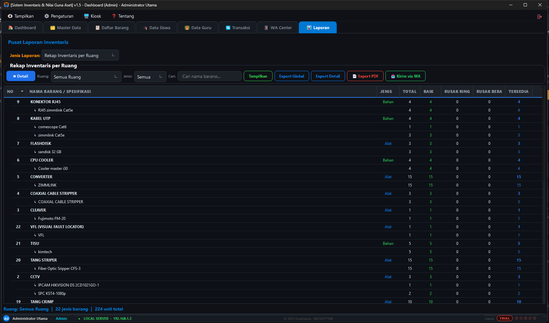Click the sort arrow in NO column
The height and width of the screenshot is (323, 549).
(x=22, y=91)
